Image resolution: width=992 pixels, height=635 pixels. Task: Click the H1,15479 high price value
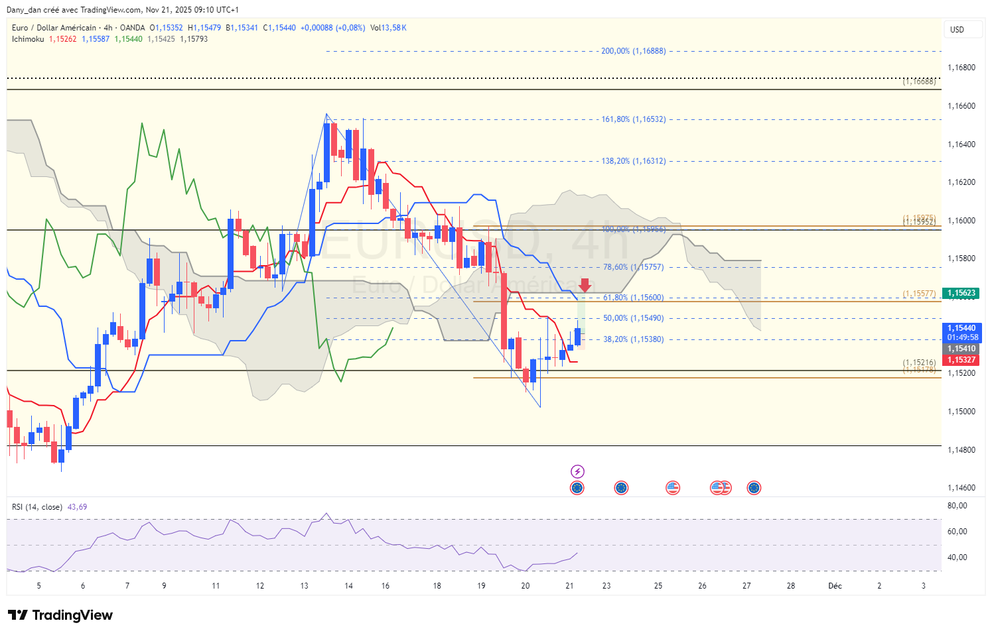[x=204, y=28]
